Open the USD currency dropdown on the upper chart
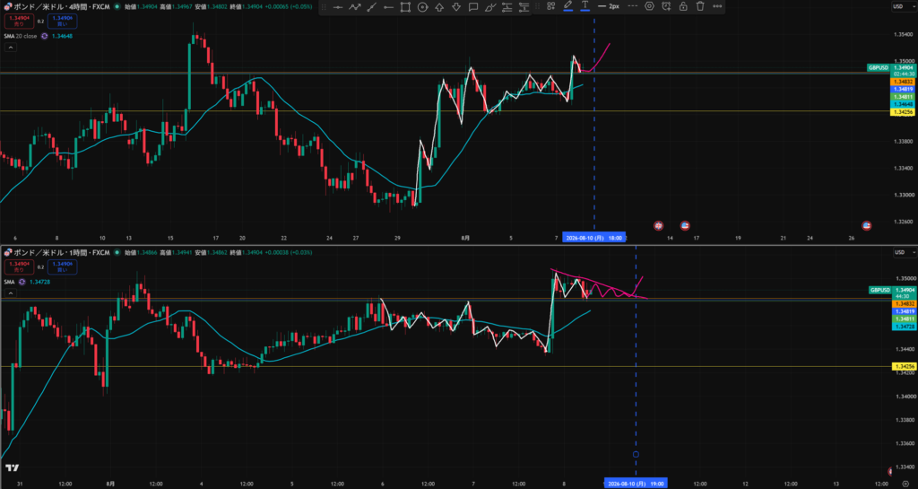The width and height of the screenshot is (918, 489). (x=905, y=6)
